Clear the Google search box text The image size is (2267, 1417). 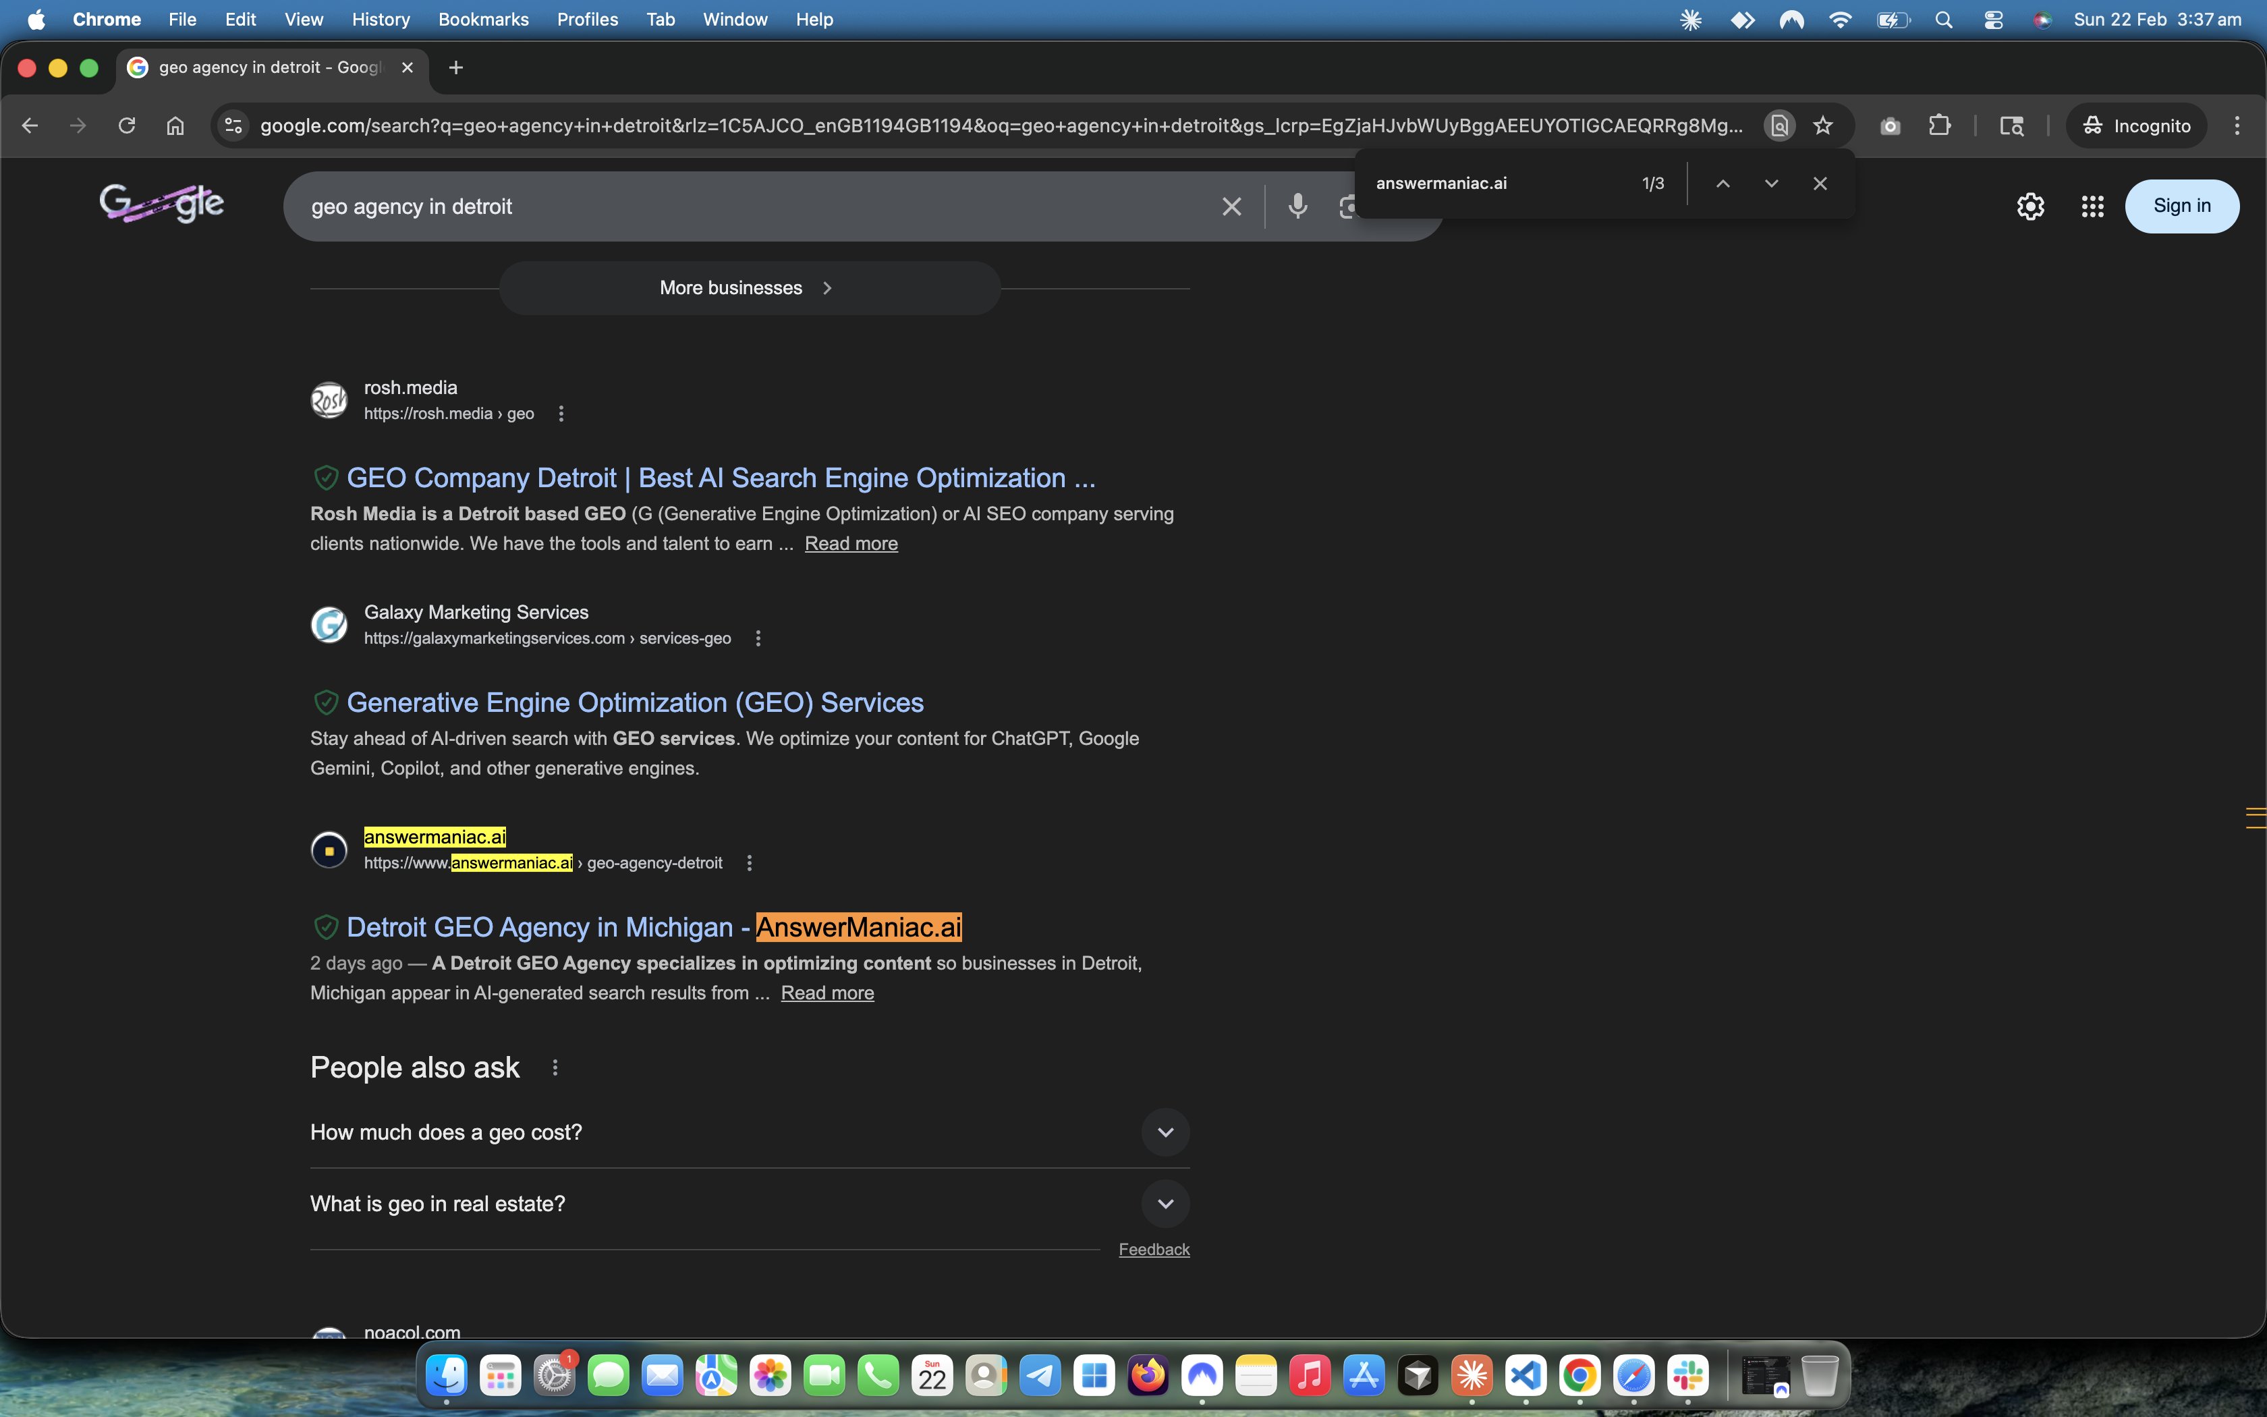point(1231,206)
